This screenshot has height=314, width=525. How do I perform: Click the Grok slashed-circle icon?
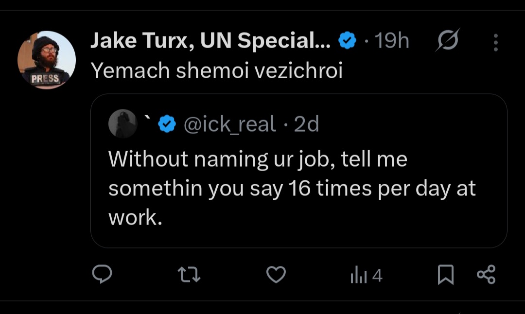(447, 42)
